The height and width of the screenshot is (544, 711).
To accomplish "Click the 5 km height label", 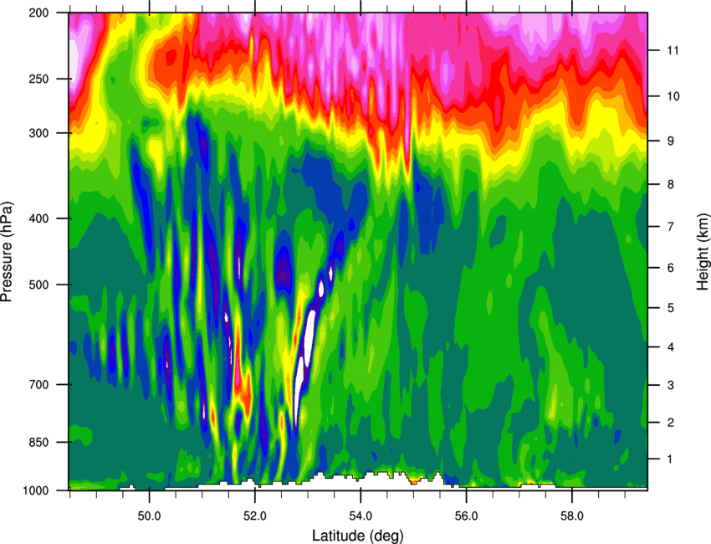I will tap(671, 308).
